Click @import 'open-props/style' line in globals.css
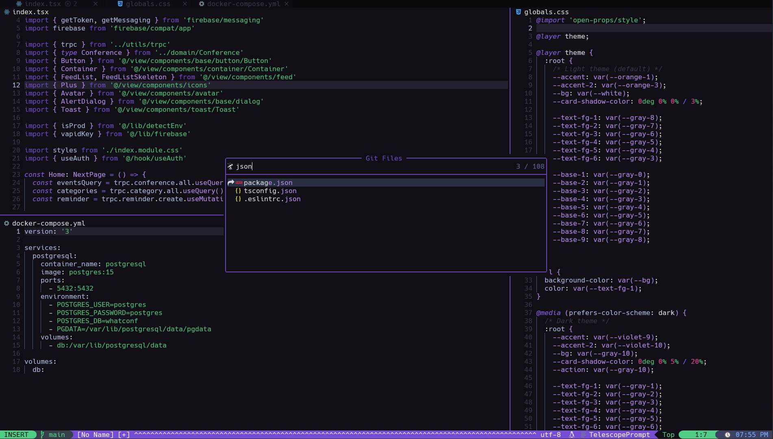 591,20
